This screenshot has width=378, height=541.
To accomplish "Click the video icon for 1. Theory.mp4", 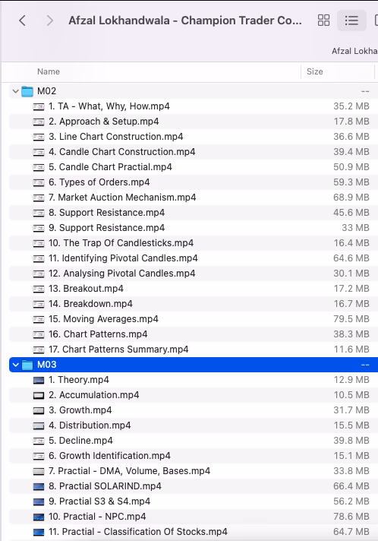I will tap(39, 380).
